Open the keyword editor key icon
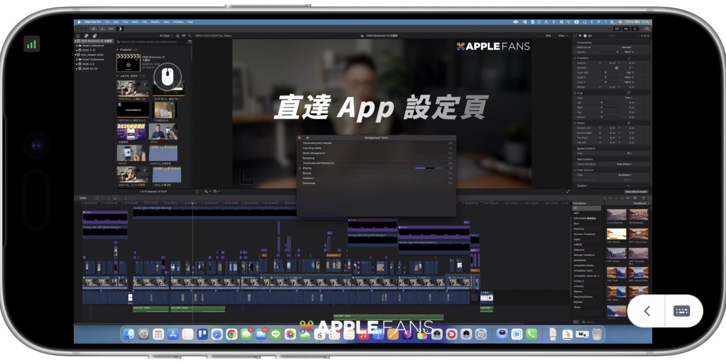This screenshot has width=726, height=363. tap(111, 29)
